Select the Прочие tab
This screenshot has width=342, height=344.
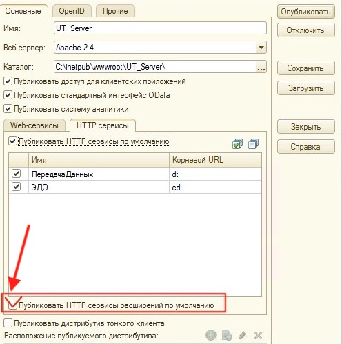115,11
